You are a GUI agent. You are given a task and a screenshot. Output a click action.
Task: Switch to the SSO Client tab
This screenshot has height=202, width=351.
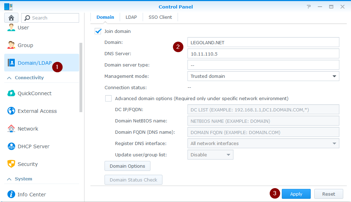(x=160, y=17)
